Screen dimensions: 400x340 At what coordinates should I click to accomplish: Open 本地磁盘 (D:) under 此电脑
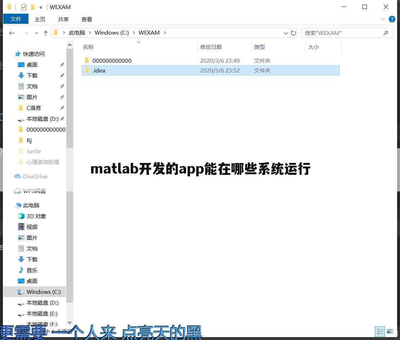click(x=42, y=303)
